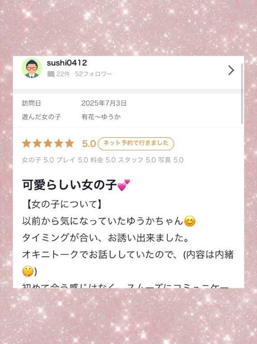Tap the username sushi0412

pyautogui.click(x=67, y=63)
